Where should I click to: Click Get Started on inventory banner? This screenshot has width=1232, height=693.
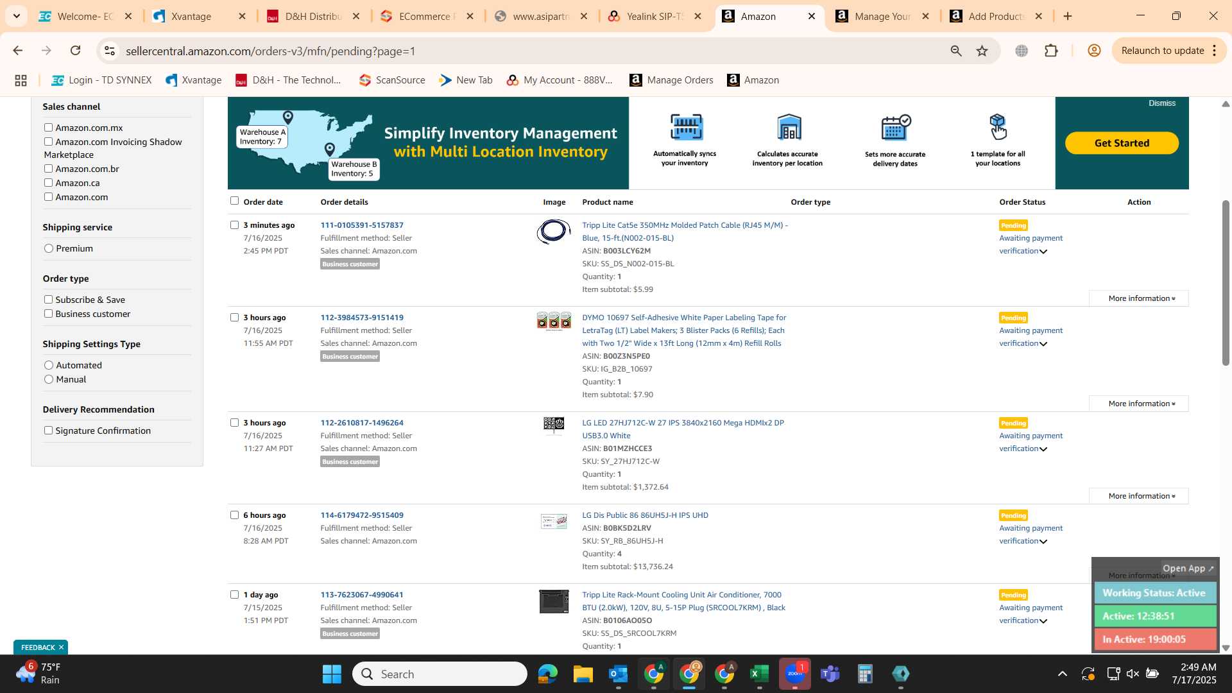pyautogui.click(x=1122, y=143)
